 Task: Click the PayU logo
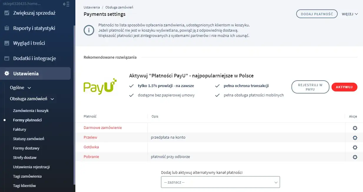point(100,87)
